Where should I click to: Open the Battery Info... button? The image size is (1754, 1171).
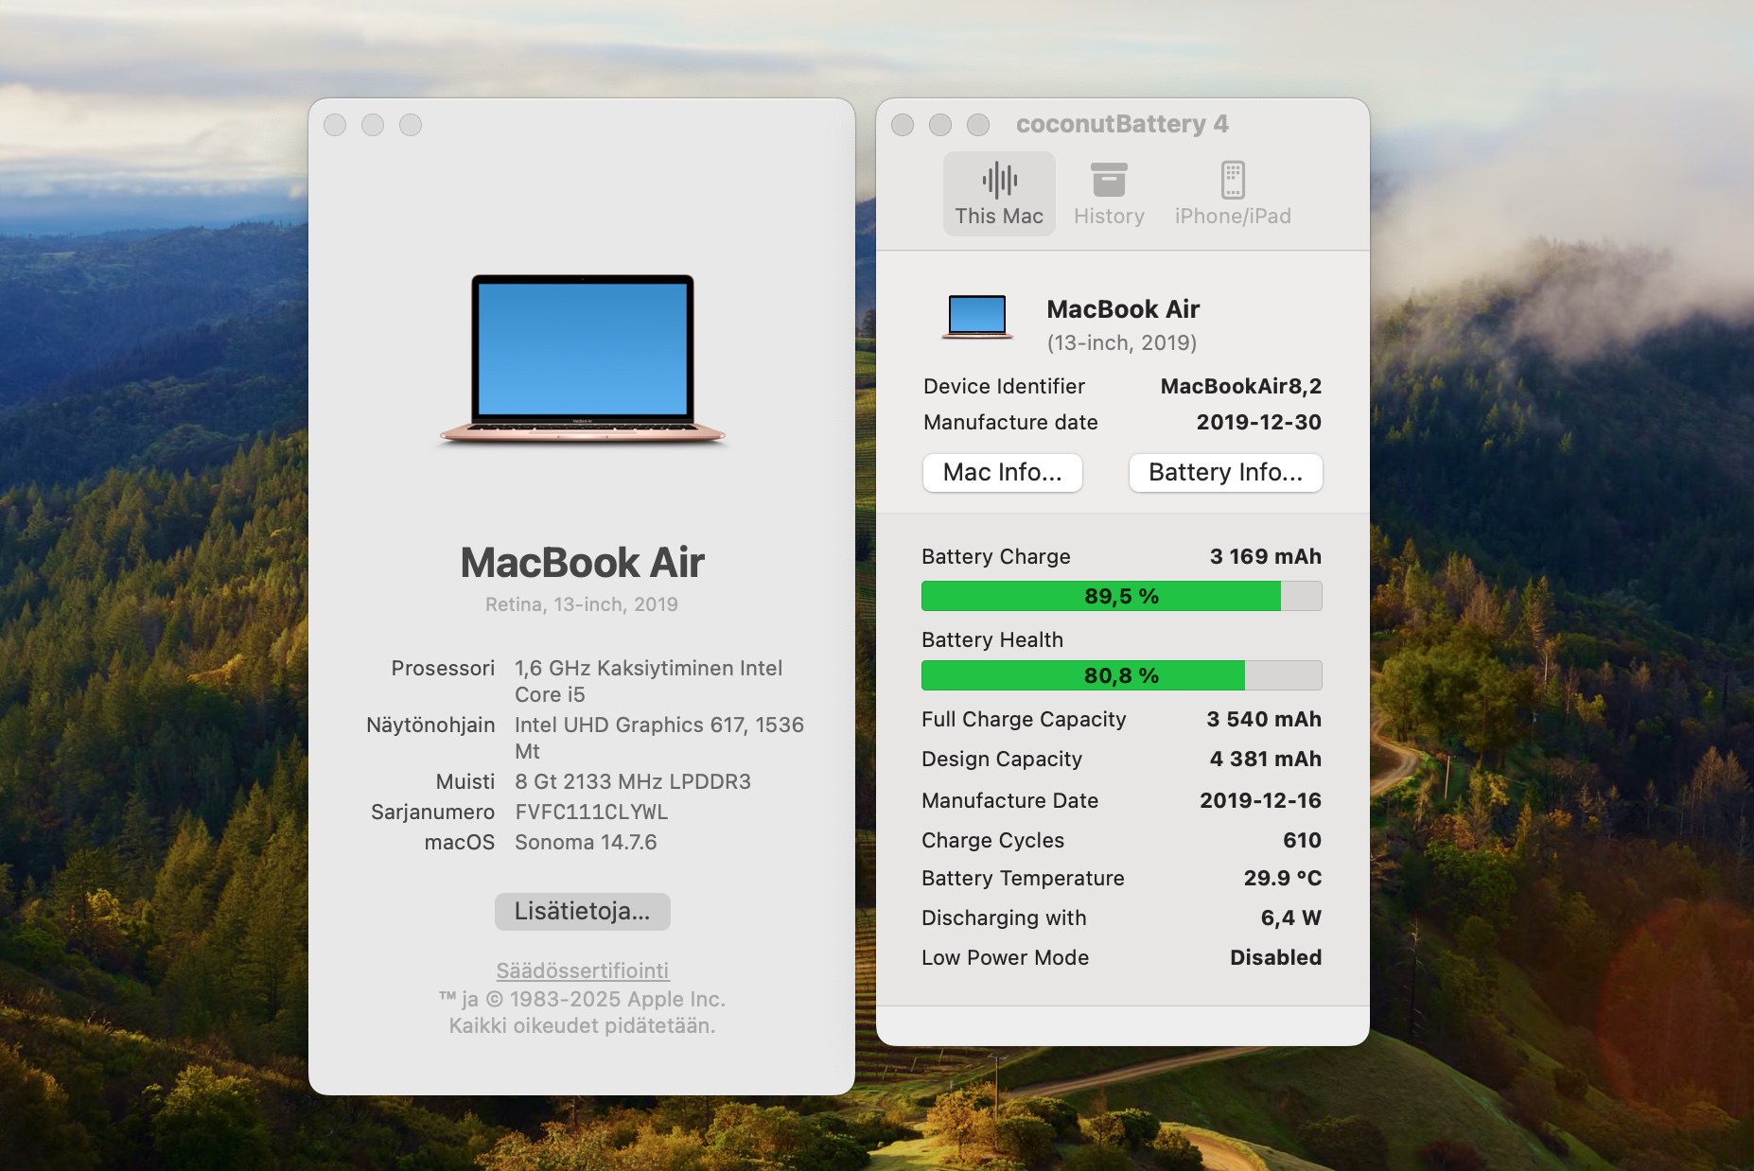(x=1226, y=472)
